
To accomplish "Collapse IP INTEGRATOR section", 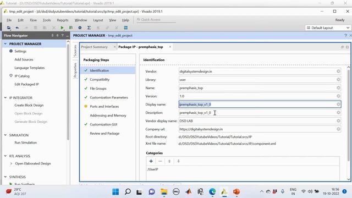I will pyautogui.click(x=5, y=98).
